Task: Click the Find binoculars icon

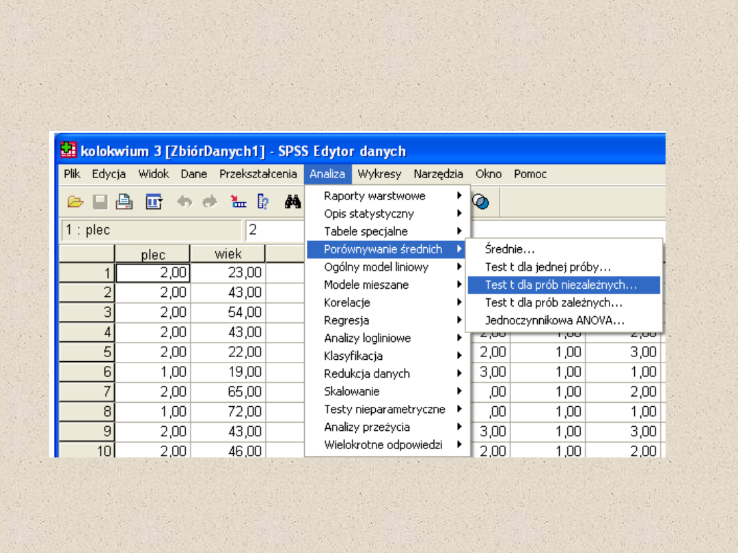Action: (x=293, y=202)
